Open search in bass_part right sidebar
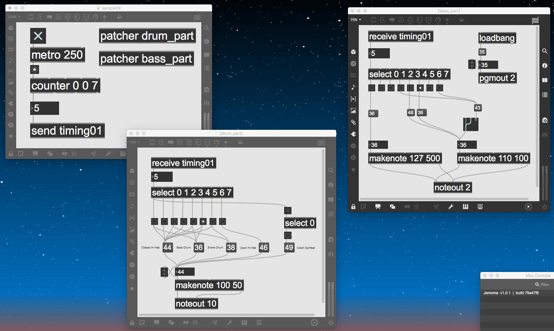554x331 pixels. [545, 51]
